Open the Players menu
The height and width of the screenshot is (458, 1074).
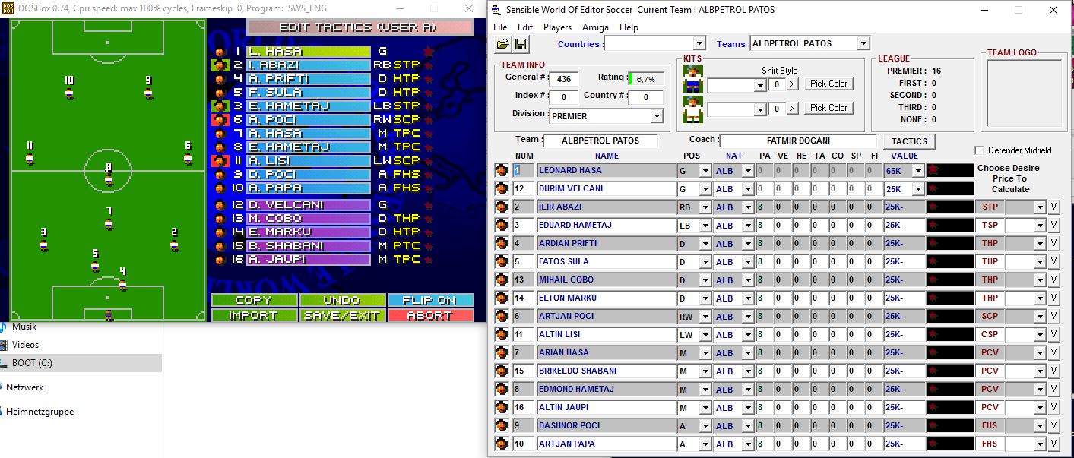[x=557, y=27]
